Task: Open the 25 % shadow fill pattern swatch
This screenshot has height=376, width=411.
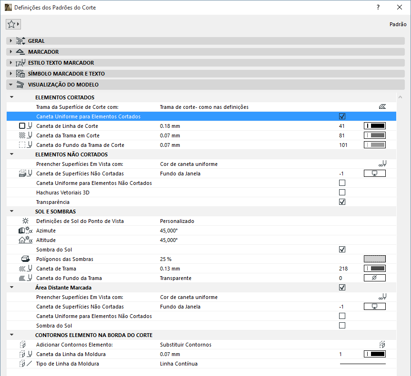Action: (374, 259)
